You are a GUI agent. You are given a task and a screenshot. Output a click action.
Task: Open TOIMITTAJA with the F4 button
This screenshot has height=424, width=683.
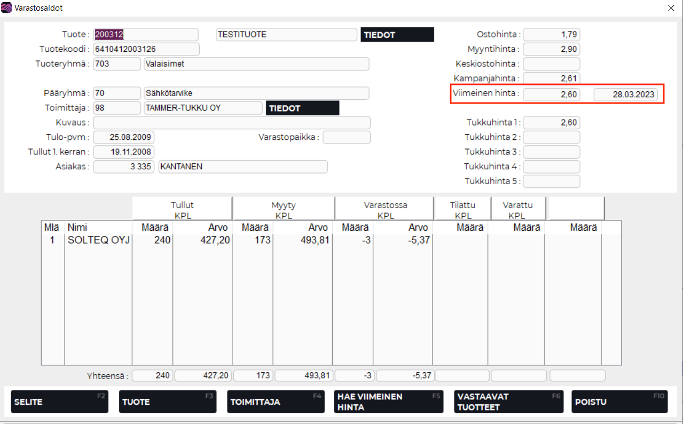coord(276,402)
